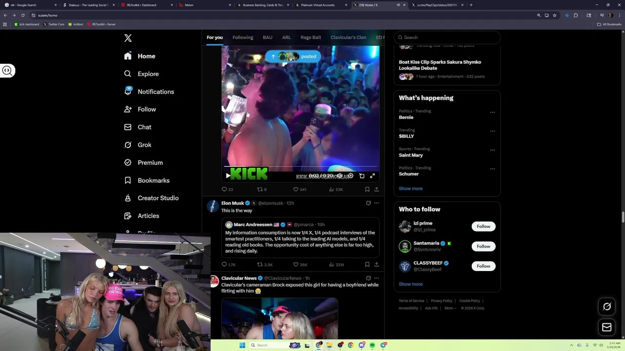Open Clavicular News post thumbnail
This screenshot has height=351, width=625.
[x=279, y=318]
